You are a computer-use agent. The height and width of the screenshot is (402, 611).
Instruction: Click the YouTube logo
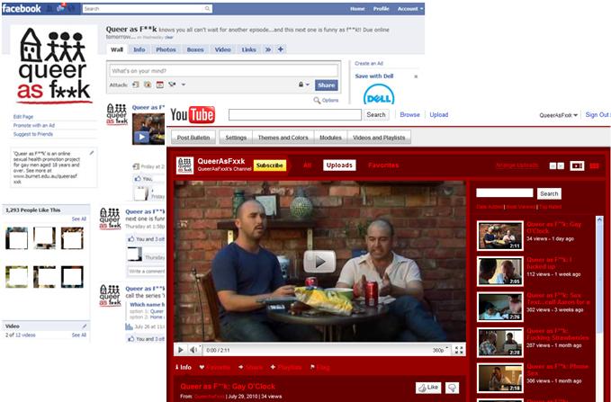point(193,115)
